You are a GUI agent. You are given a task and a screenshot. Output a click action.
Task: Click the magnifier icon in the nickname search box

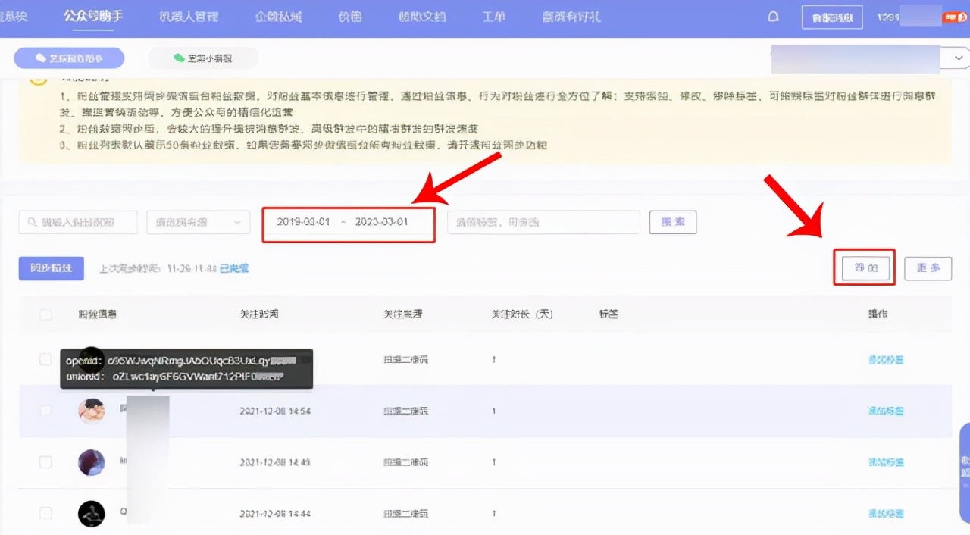point(30,222)
